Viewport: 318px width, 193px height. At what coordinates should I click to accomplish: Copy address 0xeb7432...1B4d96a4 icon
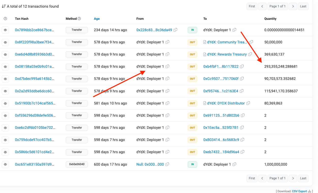point(243,152)
